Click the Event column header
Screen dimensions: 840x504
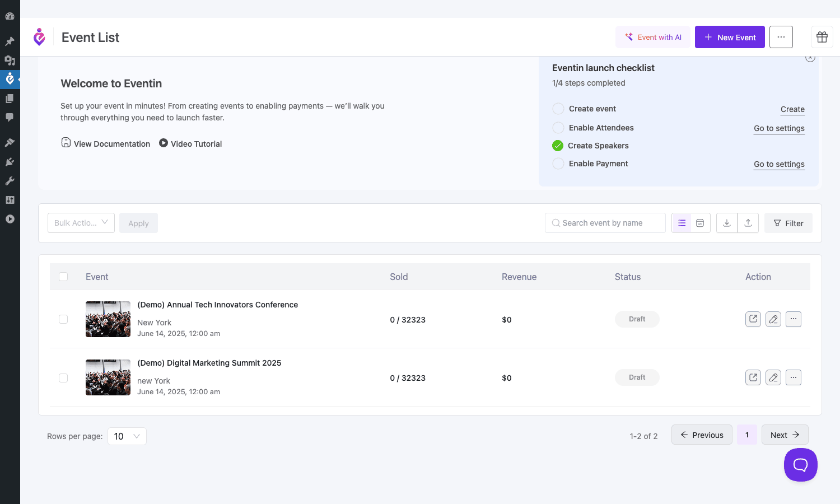97,277
